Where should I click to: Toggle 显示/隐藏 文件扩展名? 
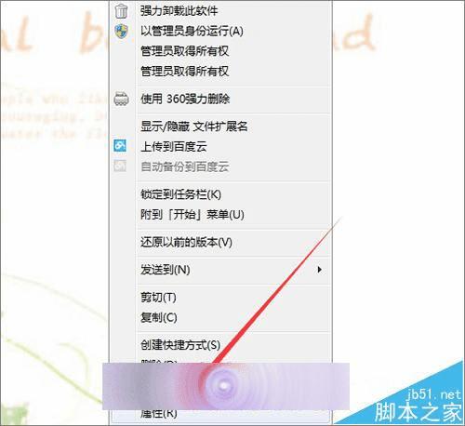coord(220,126)
